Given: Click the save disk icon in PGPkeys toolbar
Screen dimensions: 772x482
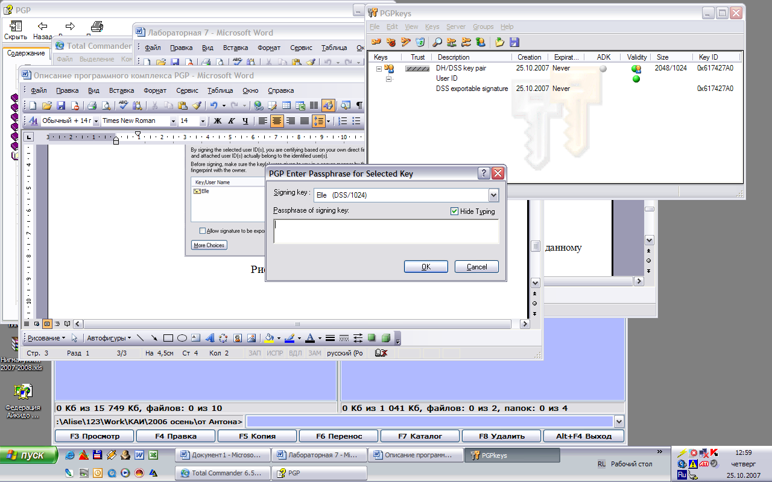Looking at the screenshot, I should tap(514, 42).
